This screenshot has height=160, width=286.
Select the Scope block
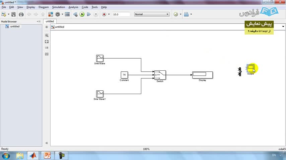point(251,68)
